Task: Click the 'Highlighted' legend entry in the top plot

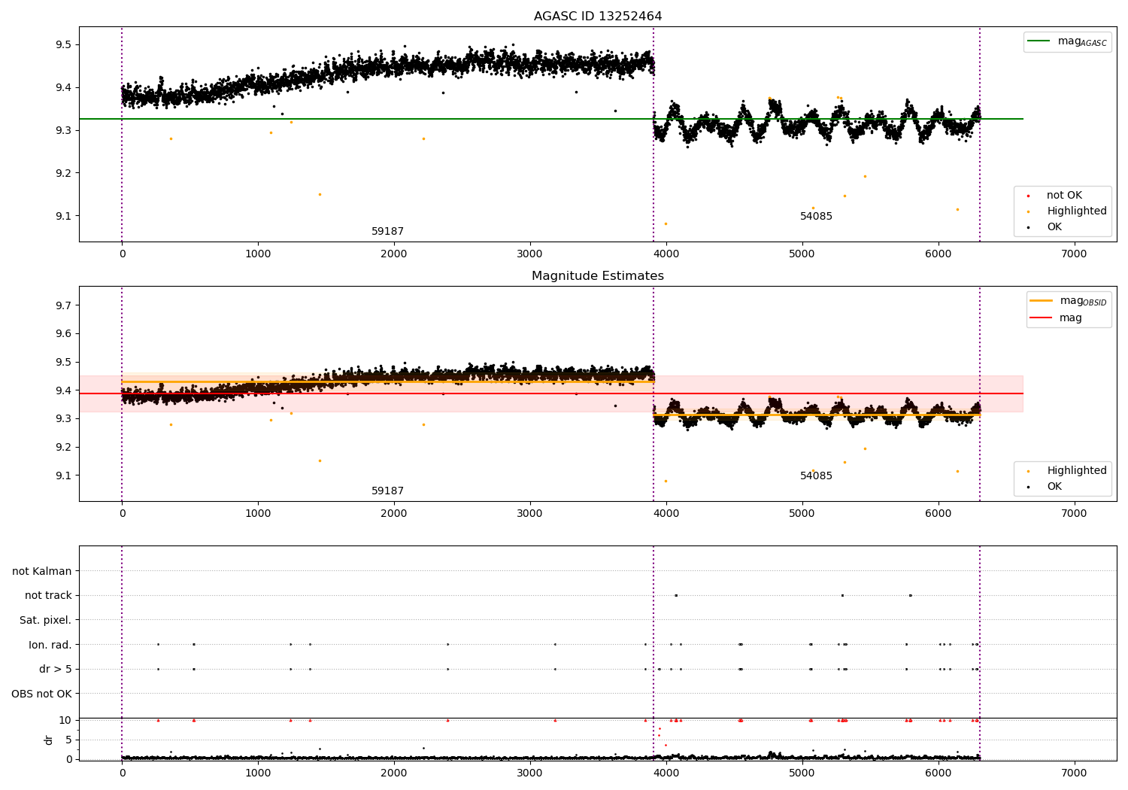Action: (1066, 211)
